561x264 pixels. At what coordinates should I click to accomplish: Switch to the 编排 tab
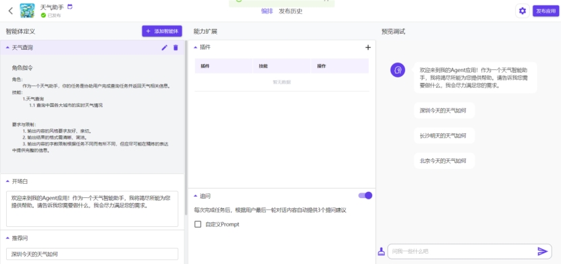(x=267, y=11)
